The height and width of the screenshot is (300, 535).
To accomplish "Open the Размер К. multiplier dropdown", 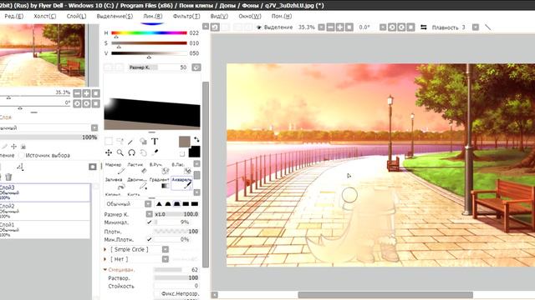I will click(x=149, y=214).
